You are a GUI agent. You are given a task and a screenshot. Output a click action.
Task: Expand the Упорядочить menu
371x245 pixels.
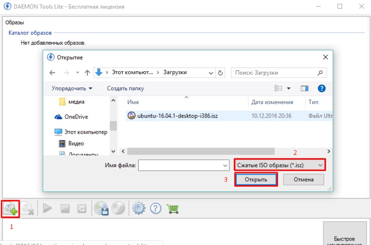coord(72,89)
